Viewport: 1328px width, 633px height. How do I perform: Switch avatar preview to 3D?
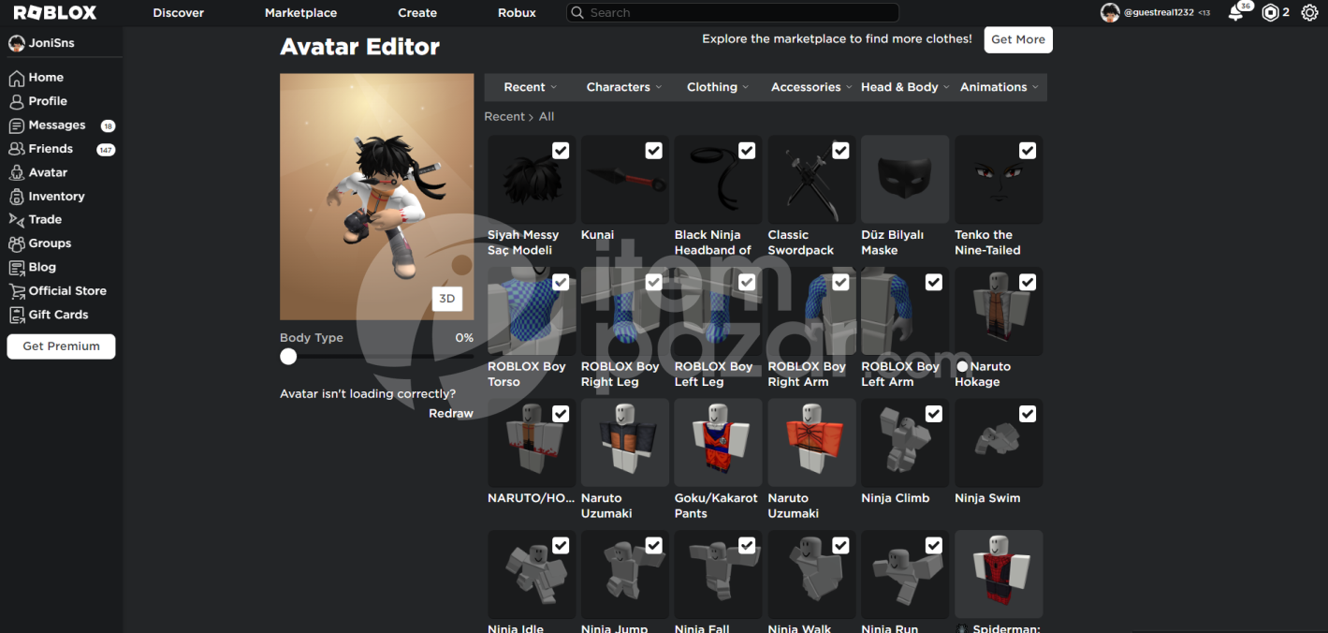pos(447,299)
